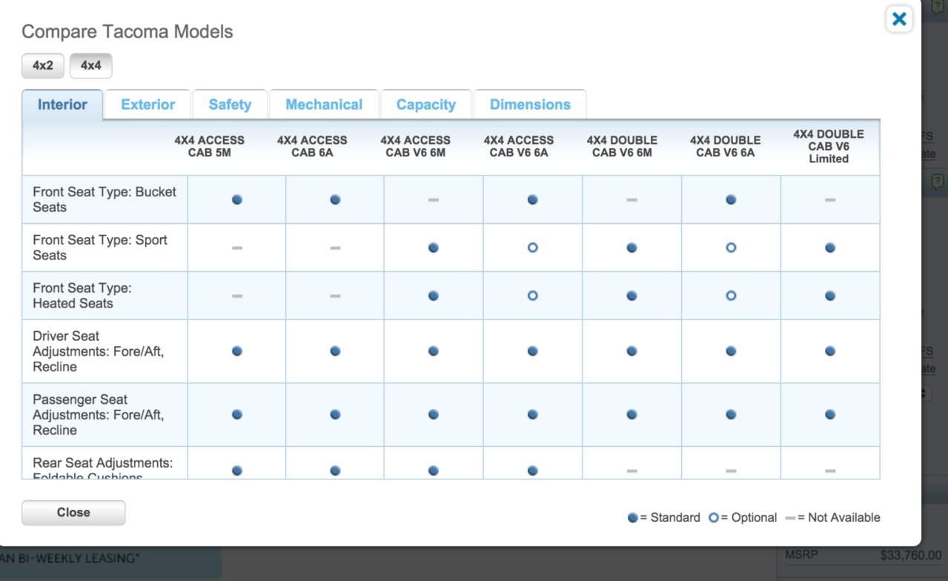Click Sport Seats standard dot for DOUBLE CAB V6 6M

632,248
